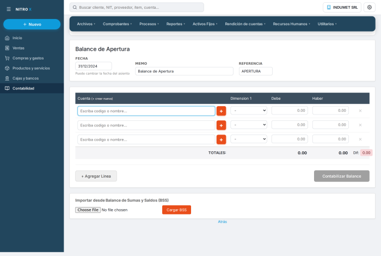381x256 pixels.
Task: Open the settings gear icon
Action: coord(370,7)
